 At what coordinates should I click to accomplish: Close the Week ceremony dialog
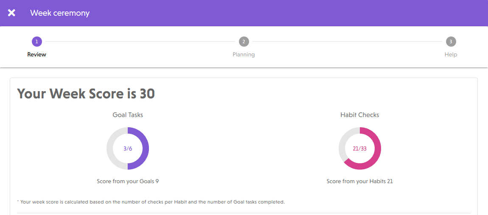pos(11,13)
